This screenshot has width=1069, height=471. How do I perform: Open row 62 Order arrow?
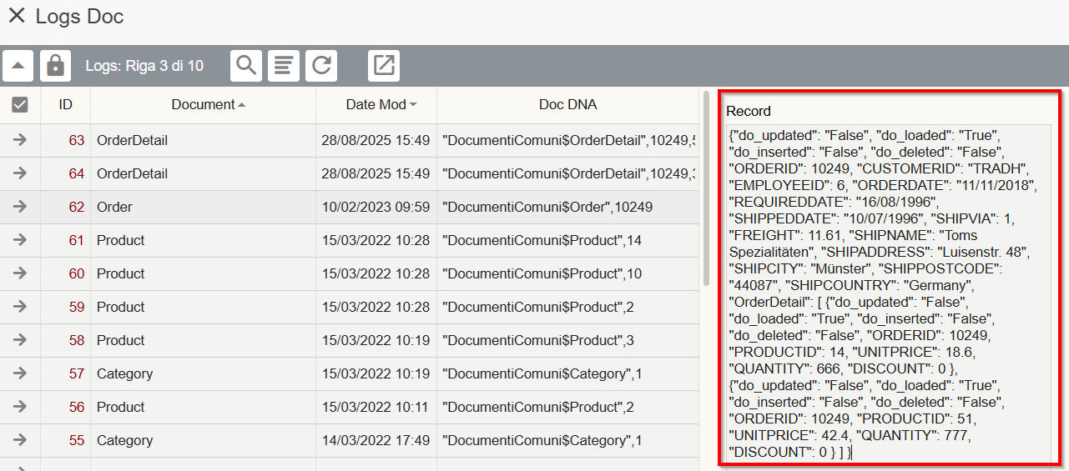pos(20,207)
